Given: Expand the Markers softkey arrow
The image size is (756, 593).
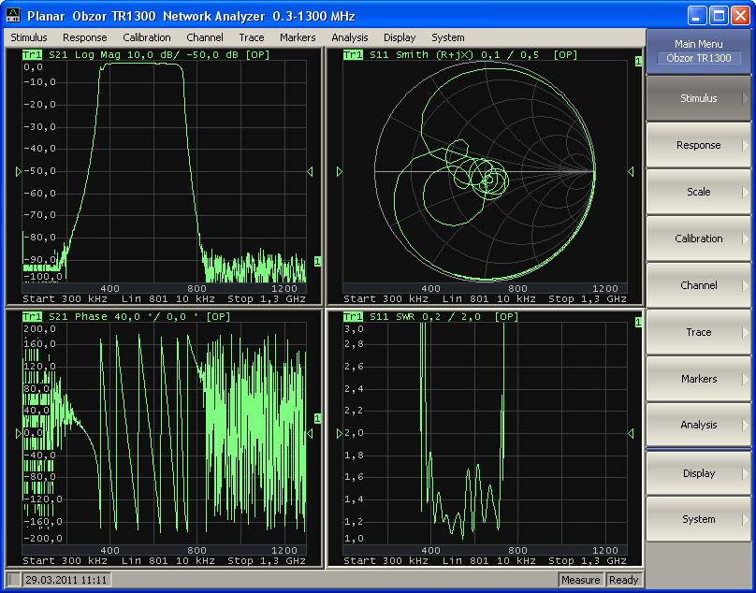Looking at the screenshot, I should pos(746,379).
